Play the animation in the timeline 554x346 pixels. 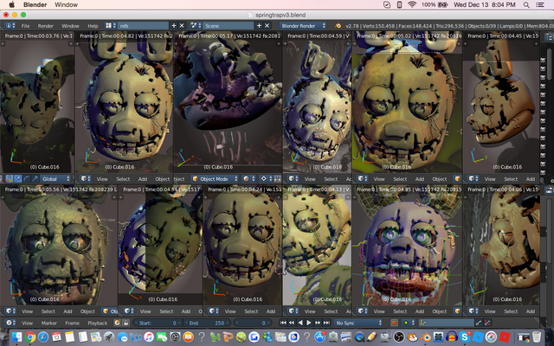tap(309, 323)
